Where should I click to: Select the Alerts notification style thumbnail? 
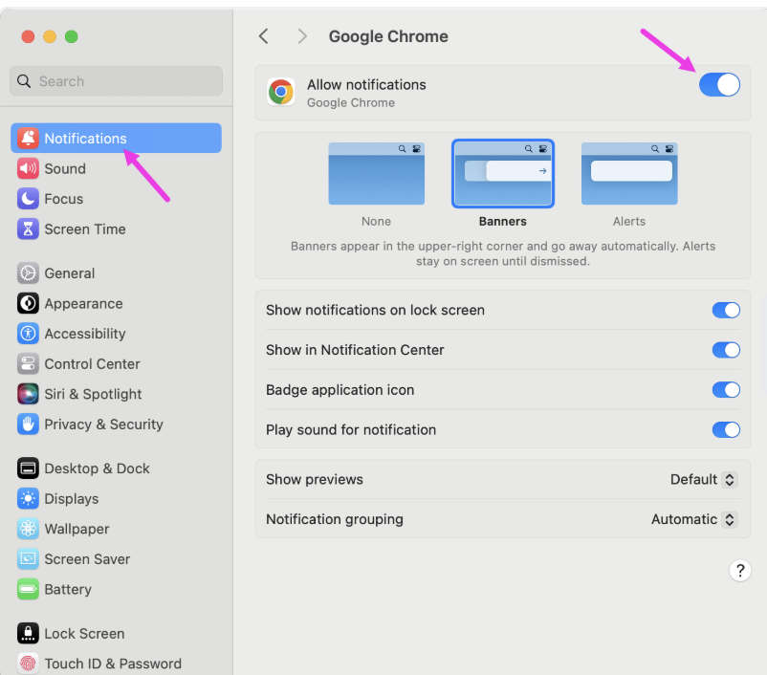[629, 174]
